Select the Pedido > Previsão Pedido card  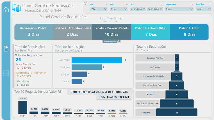tap(111, 32)
